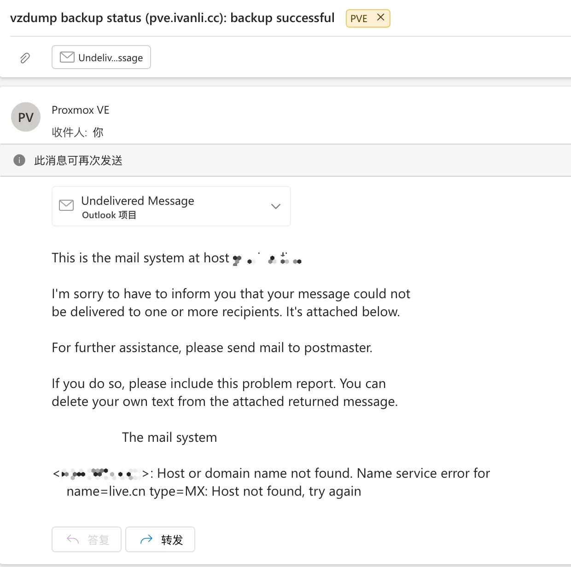
Task: Open the Undelivered Message Outlook item
Action: (x=171, y=206)
